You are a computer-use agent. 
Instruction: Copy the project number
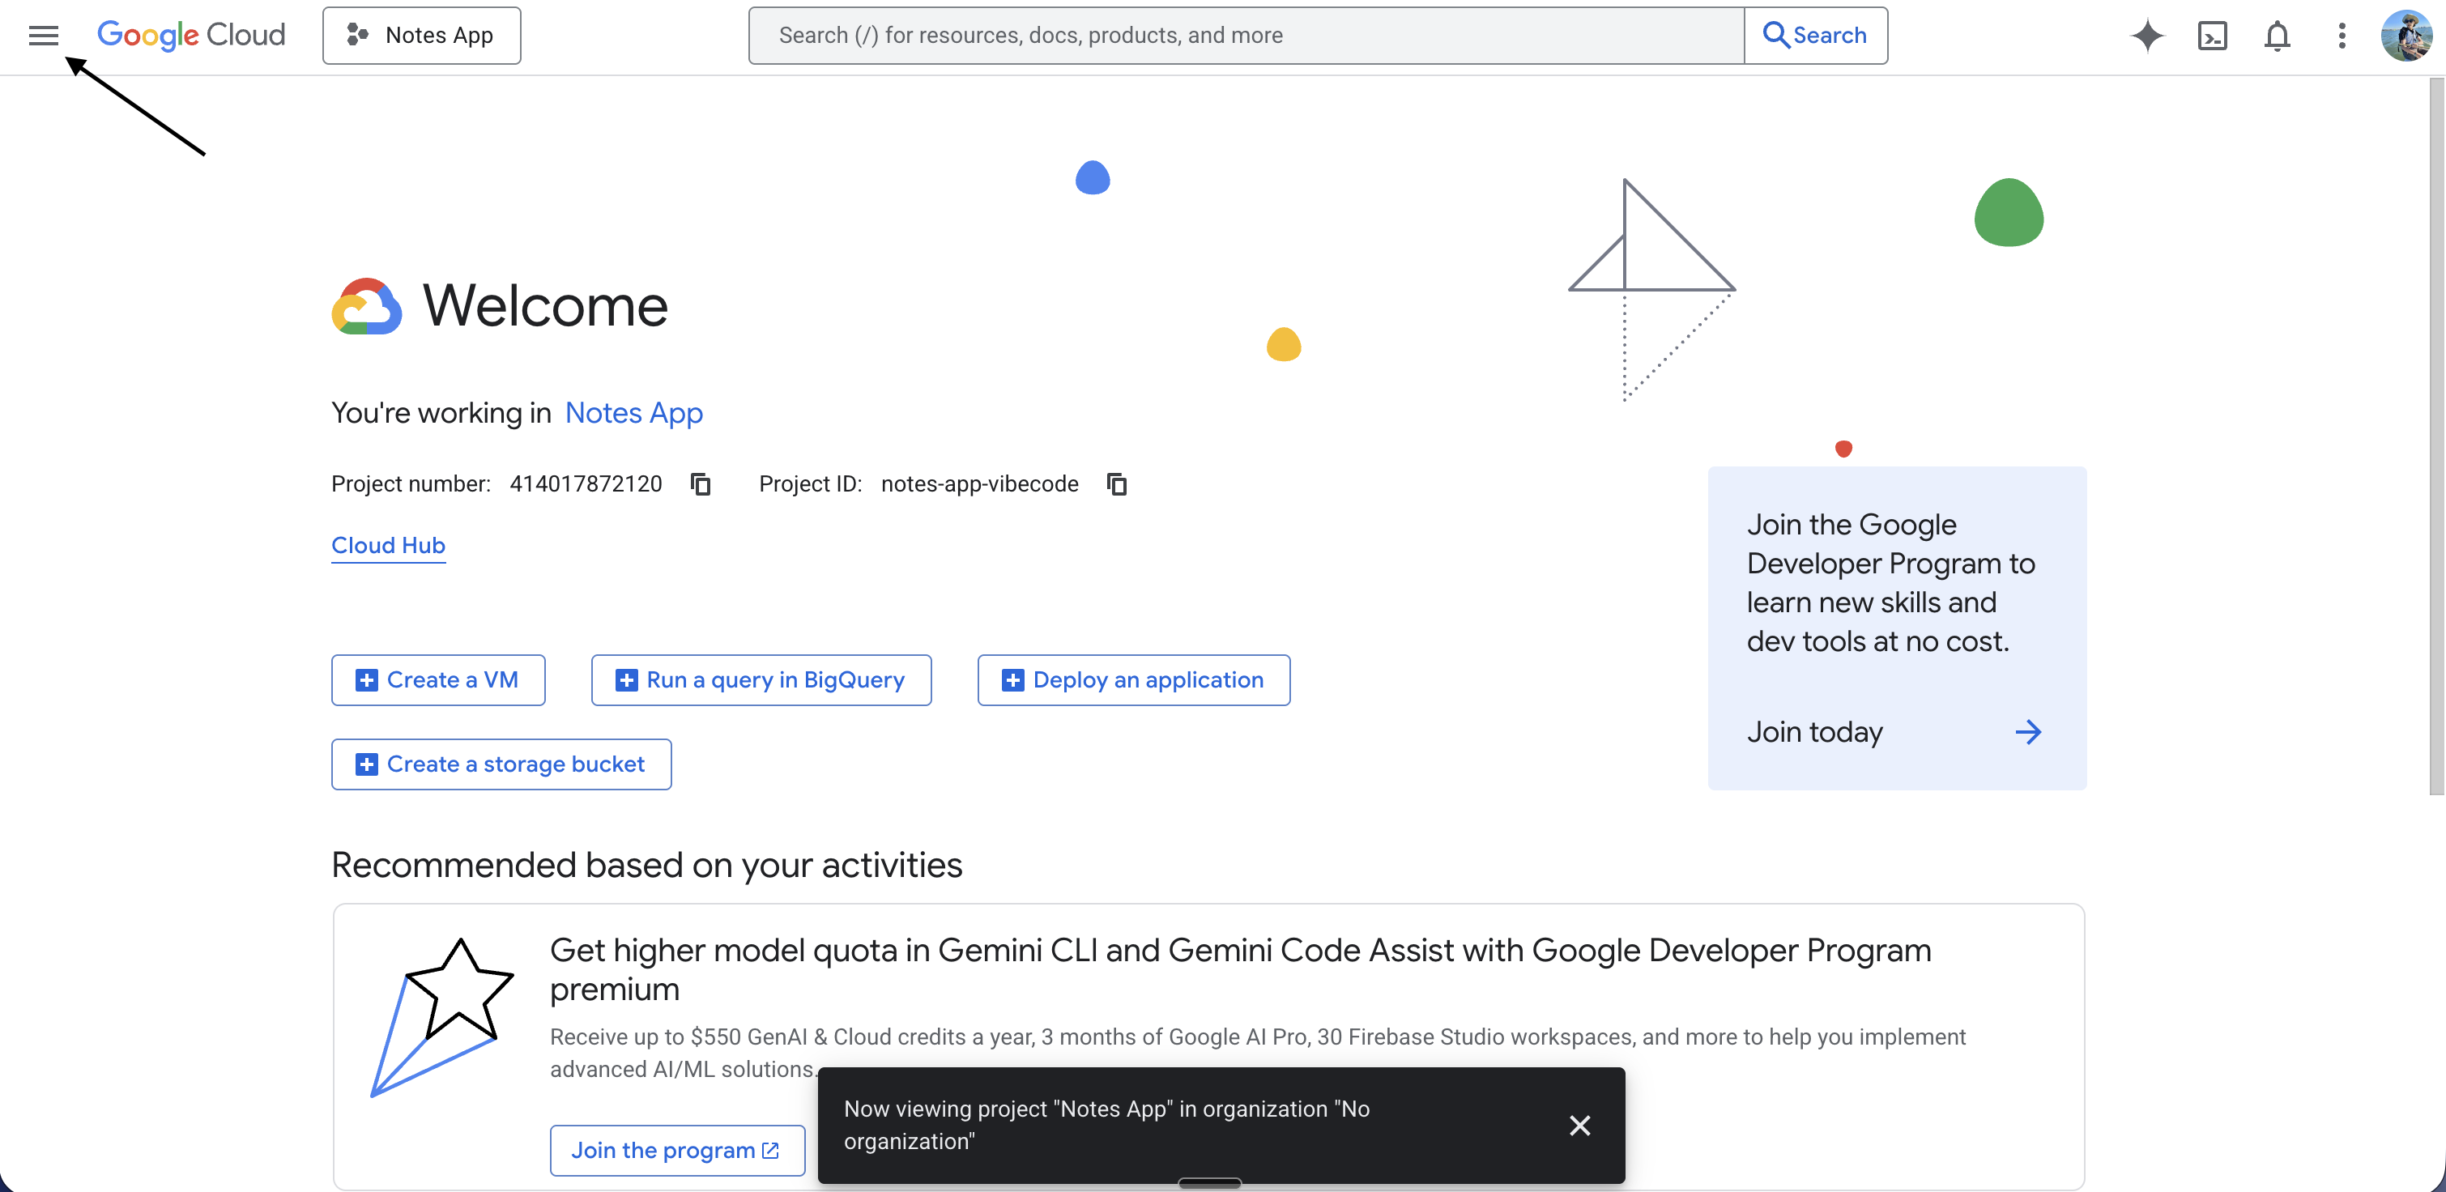(x=701, y=484)
